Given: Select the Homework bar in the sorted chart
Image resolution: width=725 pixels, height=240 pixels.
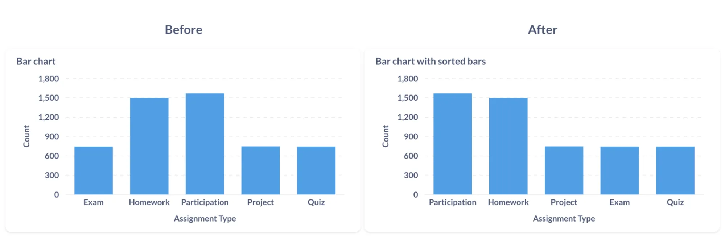Looking at the screenshot, I should 508,146.
